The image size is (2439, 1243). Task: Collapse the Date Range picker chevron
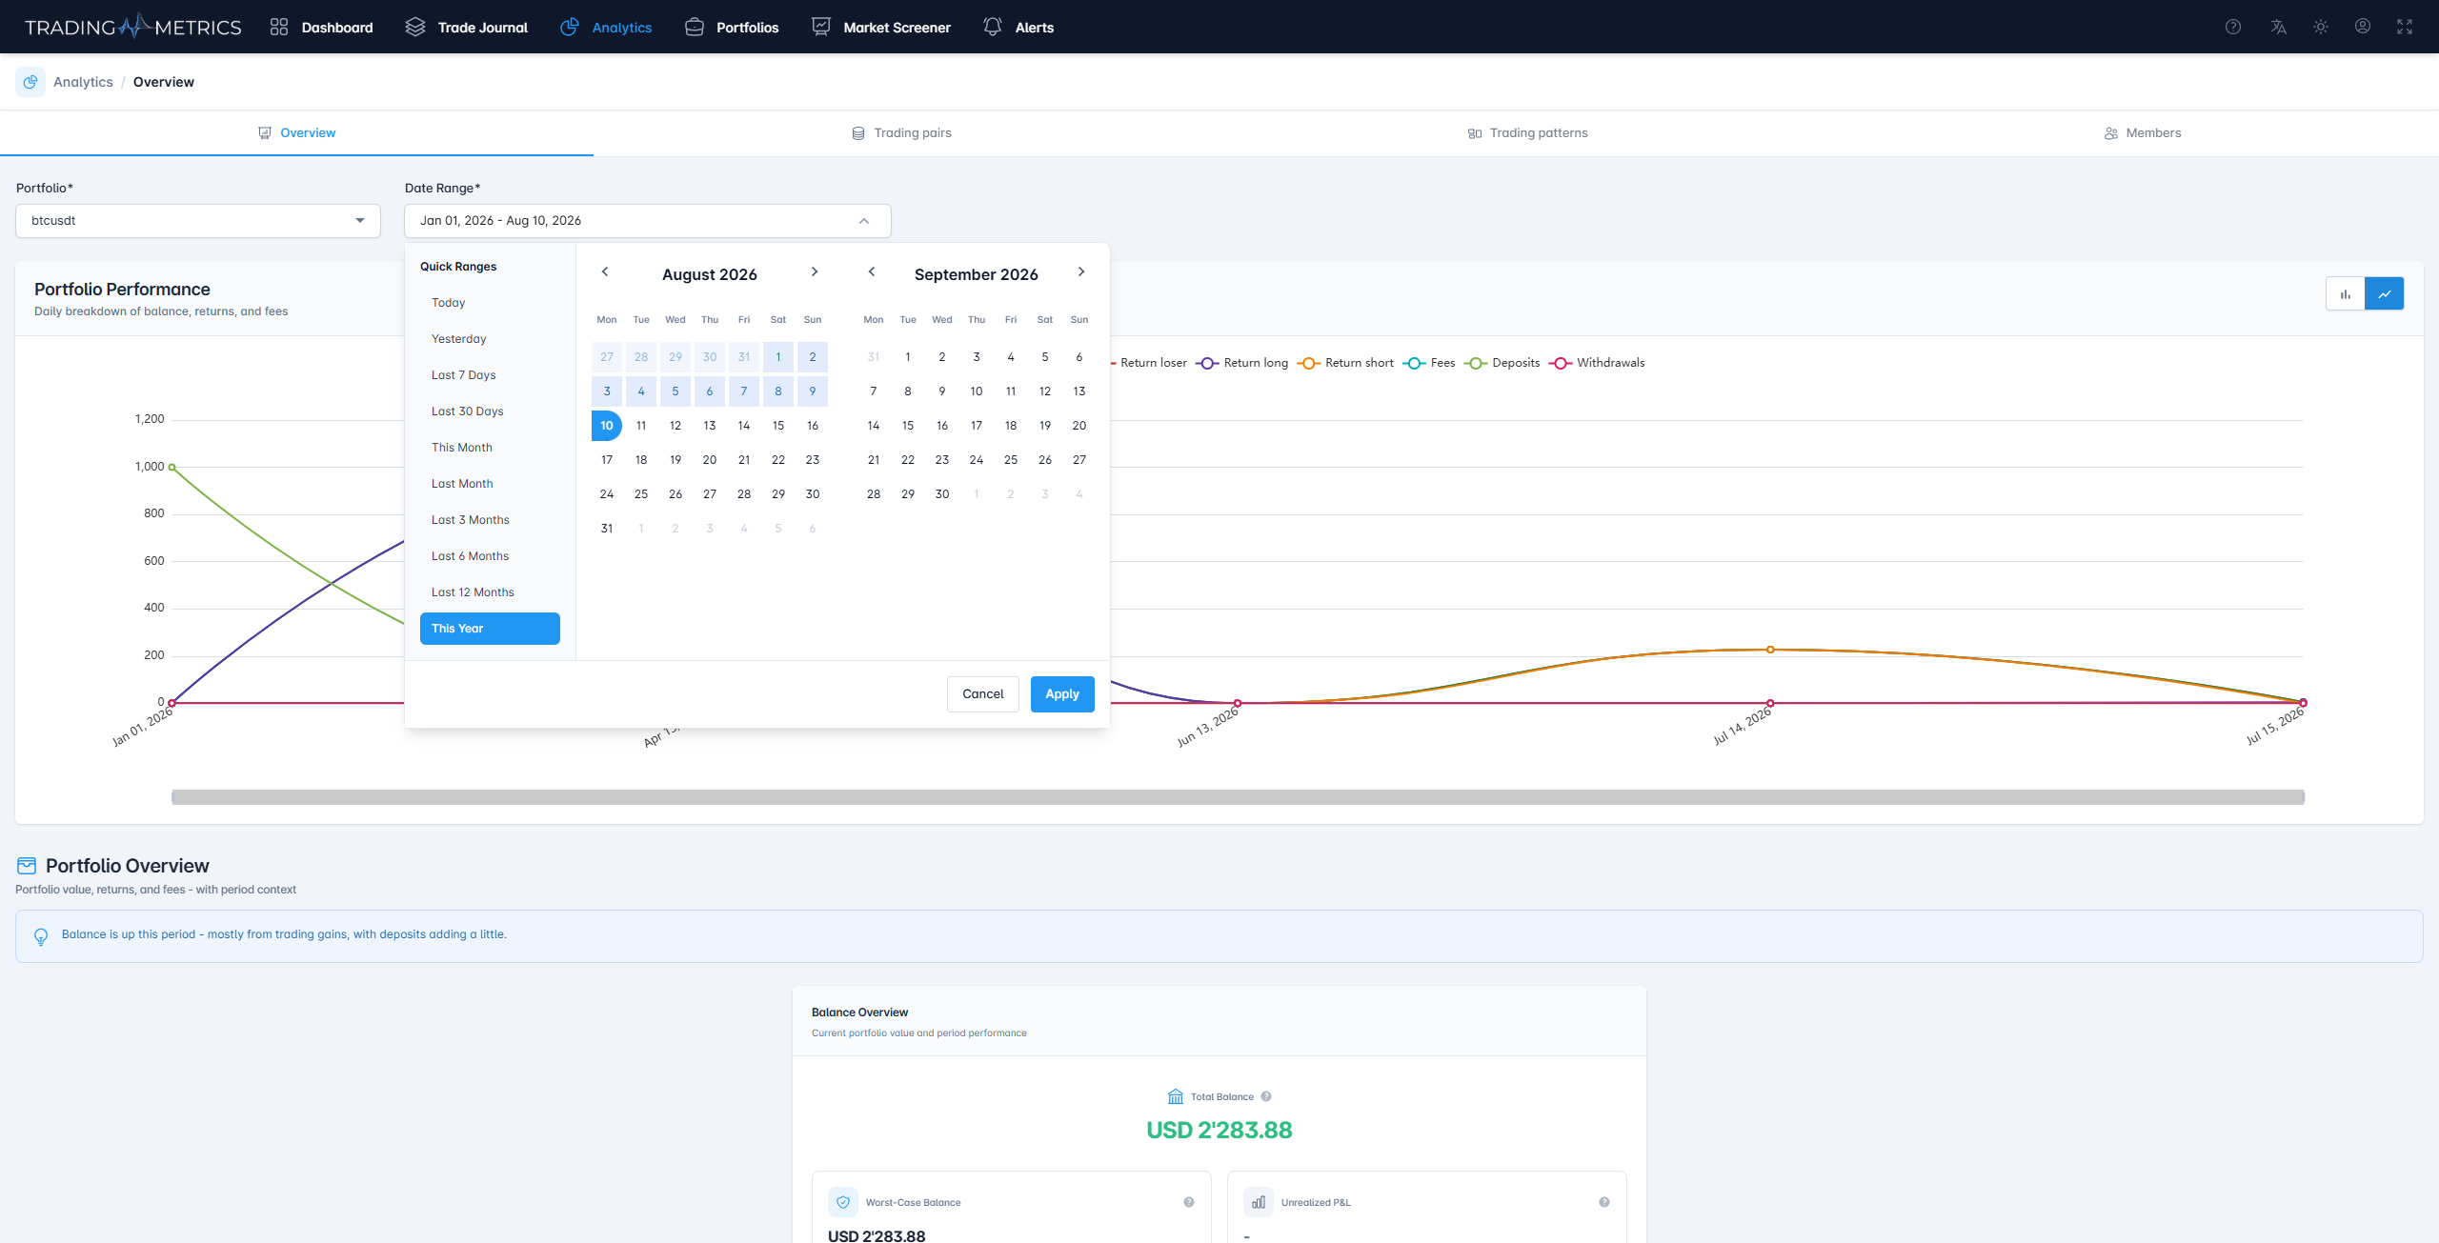(864, 221)
